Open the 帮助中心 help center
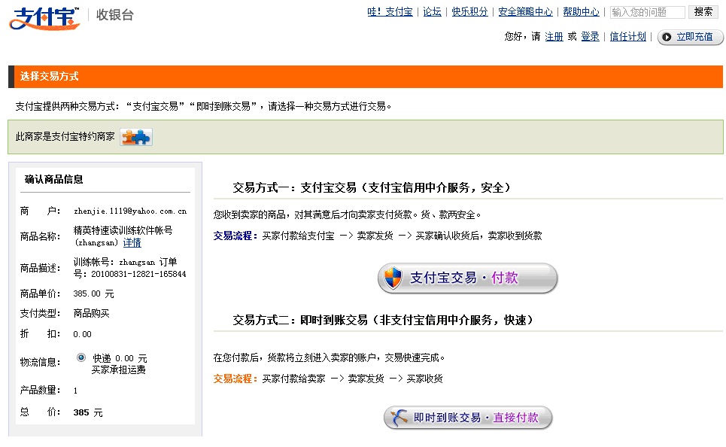 (x=581, y=12)
